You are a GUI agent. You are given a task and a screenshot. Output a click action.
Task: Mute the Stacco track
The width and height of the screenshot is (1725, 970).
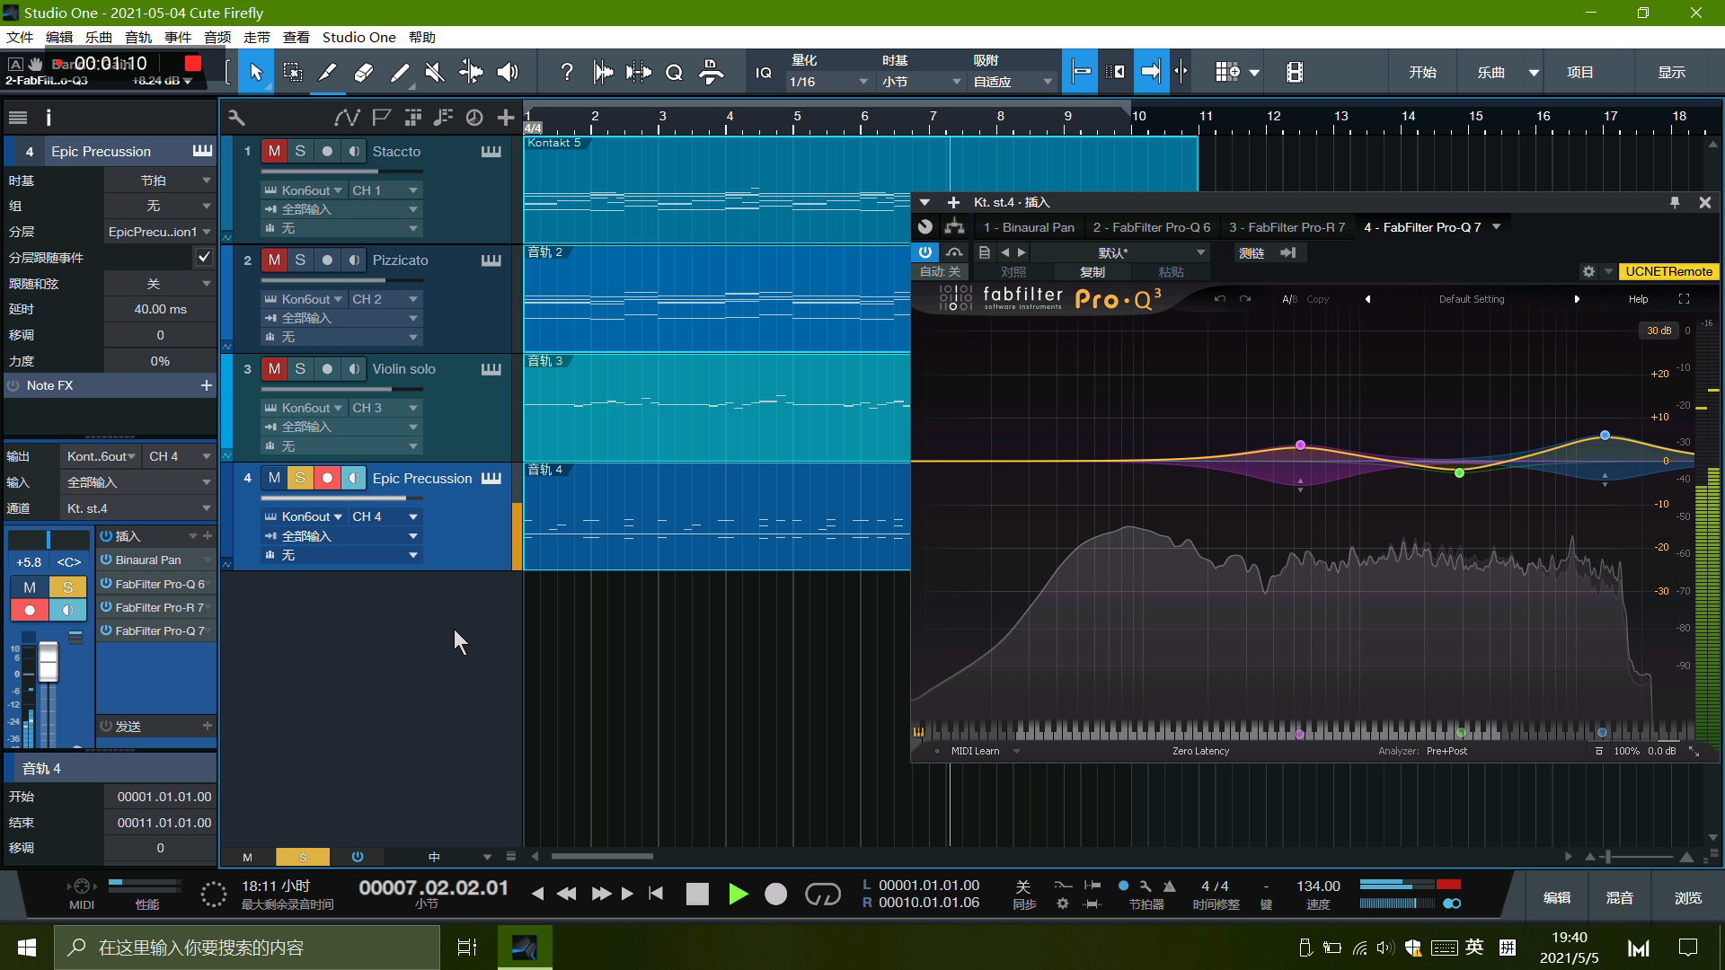pos(274,151)
